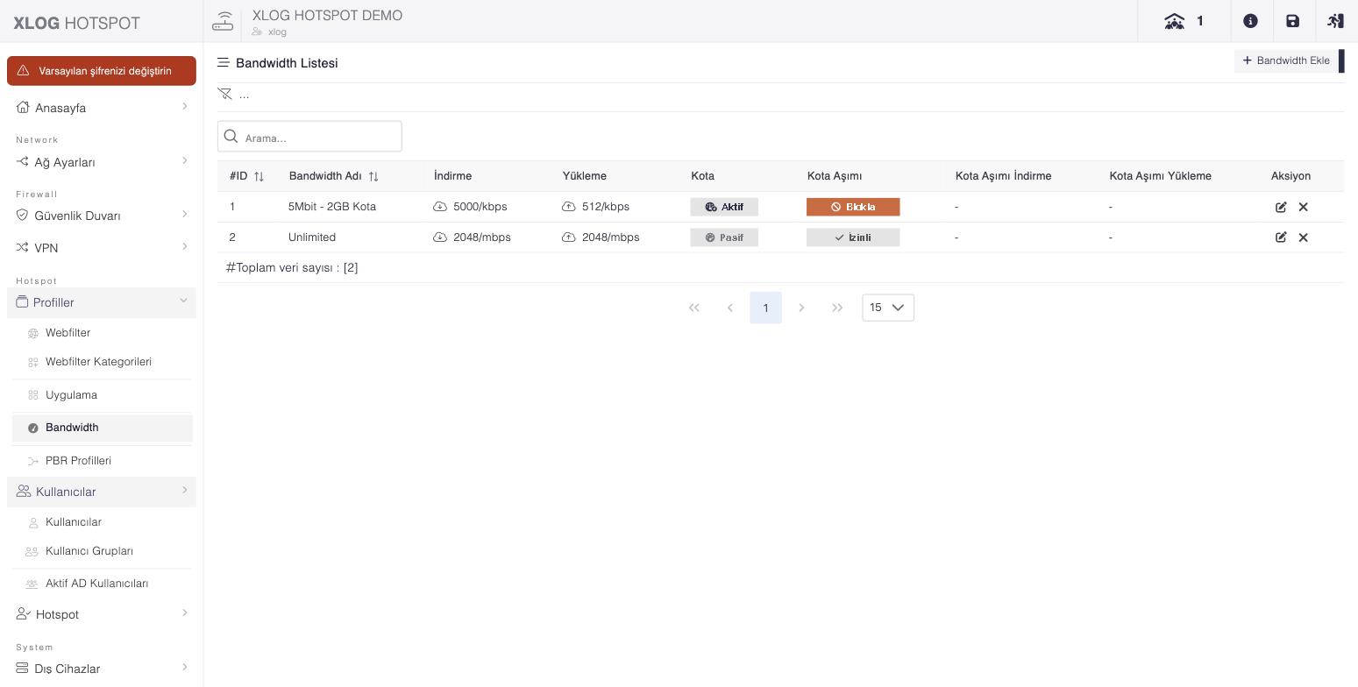The image size is (1358, 687).
Task: Click the Dış Cihazlar server icon
Action: click(x=23, y=669)
